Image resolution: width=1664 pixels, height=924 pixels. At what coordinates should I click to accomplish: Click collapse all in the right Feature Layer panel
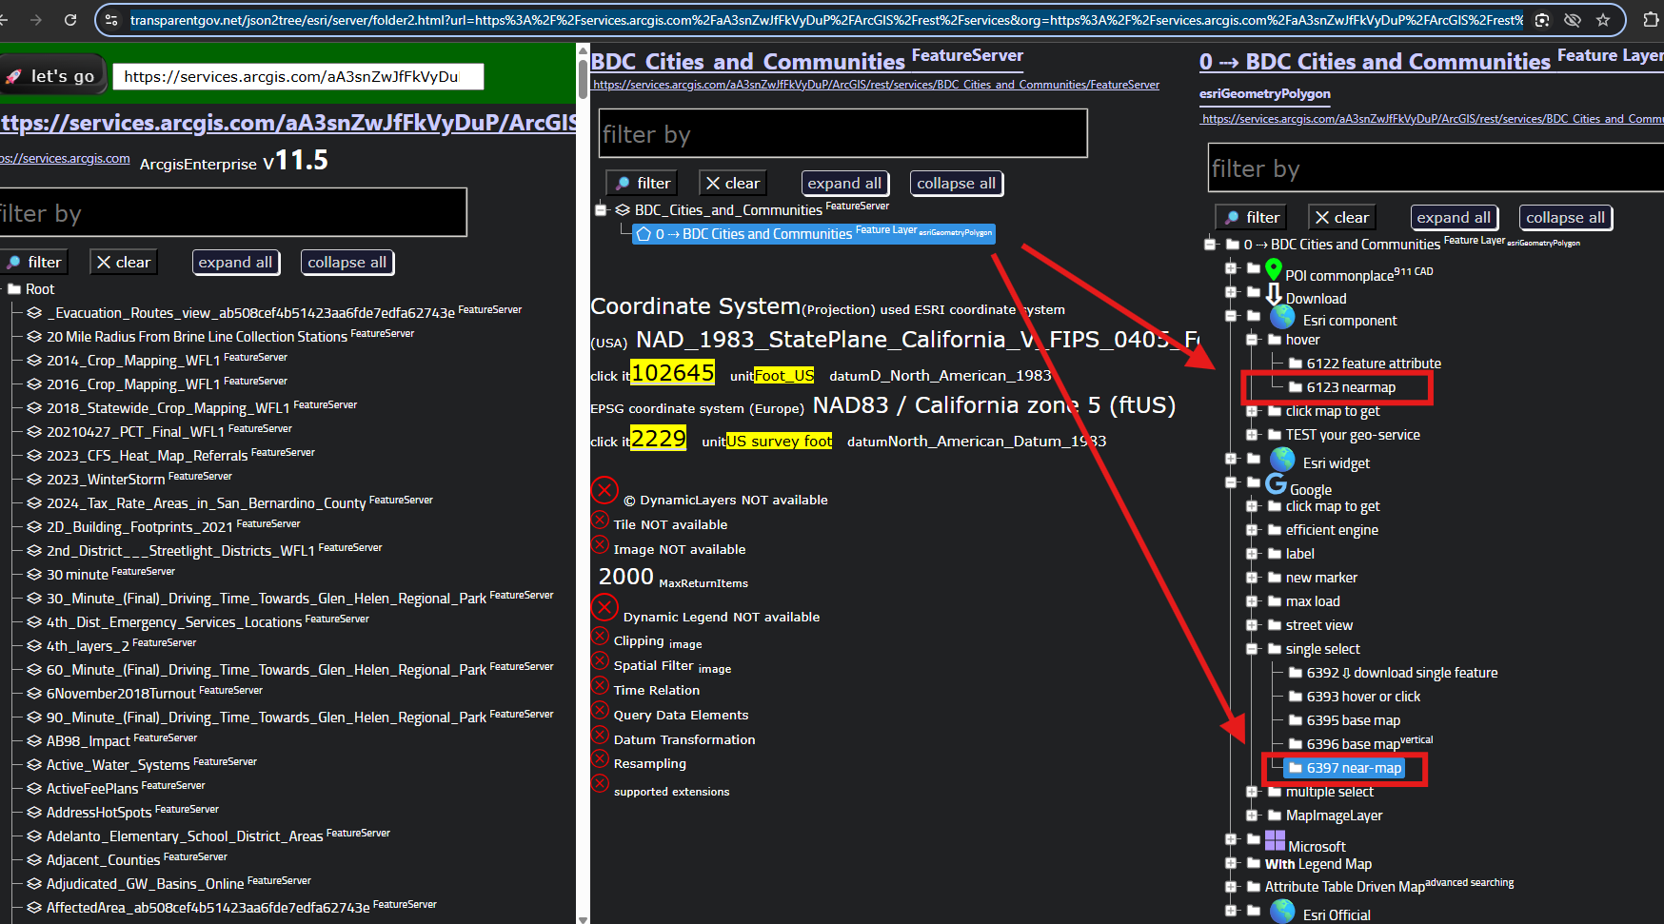pos(1565,217)
